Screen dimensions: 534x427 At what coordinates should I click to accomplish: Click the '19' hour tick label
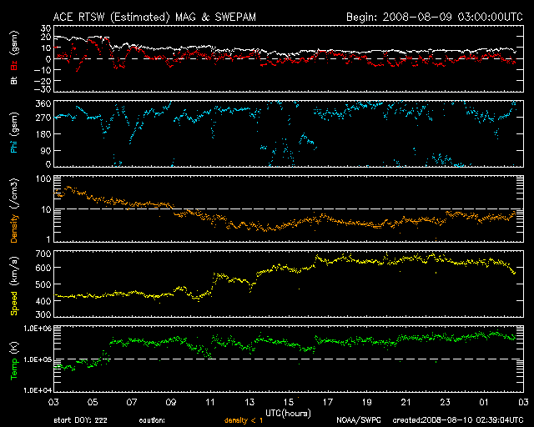click(367, 403)
